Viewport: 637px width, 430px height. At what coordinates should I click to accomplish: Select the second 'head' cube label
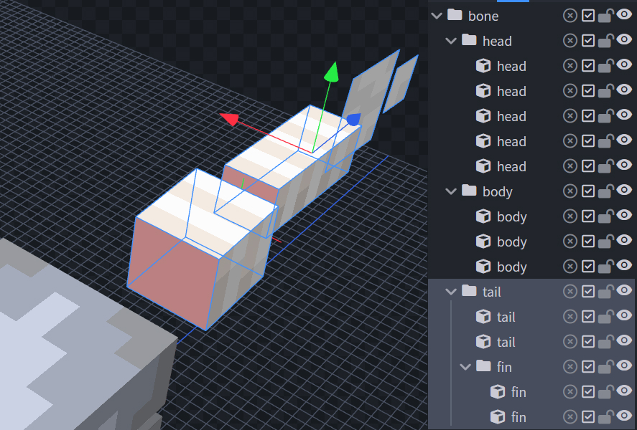[511, 92]
